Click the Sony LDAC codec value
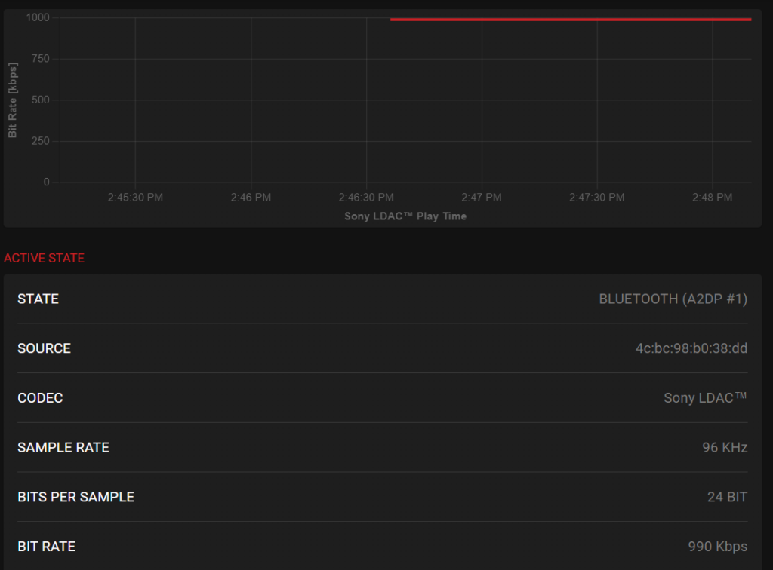 click(705, 398)
